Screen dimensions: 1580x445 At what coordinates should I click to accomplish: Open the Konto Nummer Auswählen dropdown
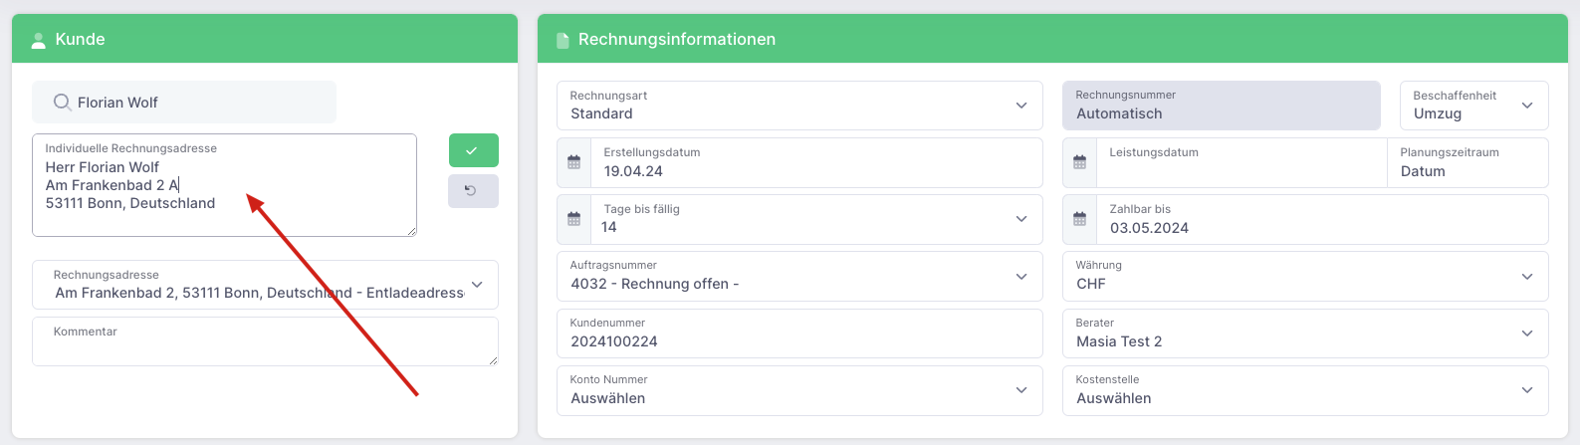[799, 390]
